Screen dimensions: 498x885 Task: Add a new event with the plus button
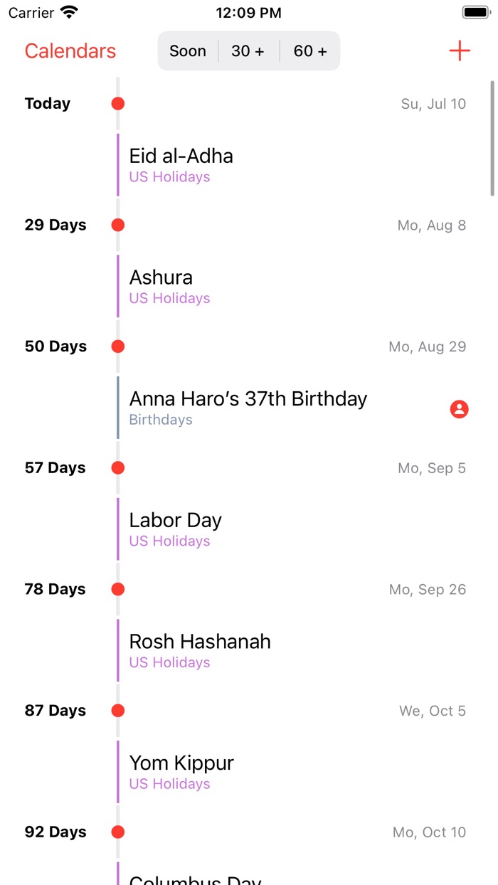460,51
